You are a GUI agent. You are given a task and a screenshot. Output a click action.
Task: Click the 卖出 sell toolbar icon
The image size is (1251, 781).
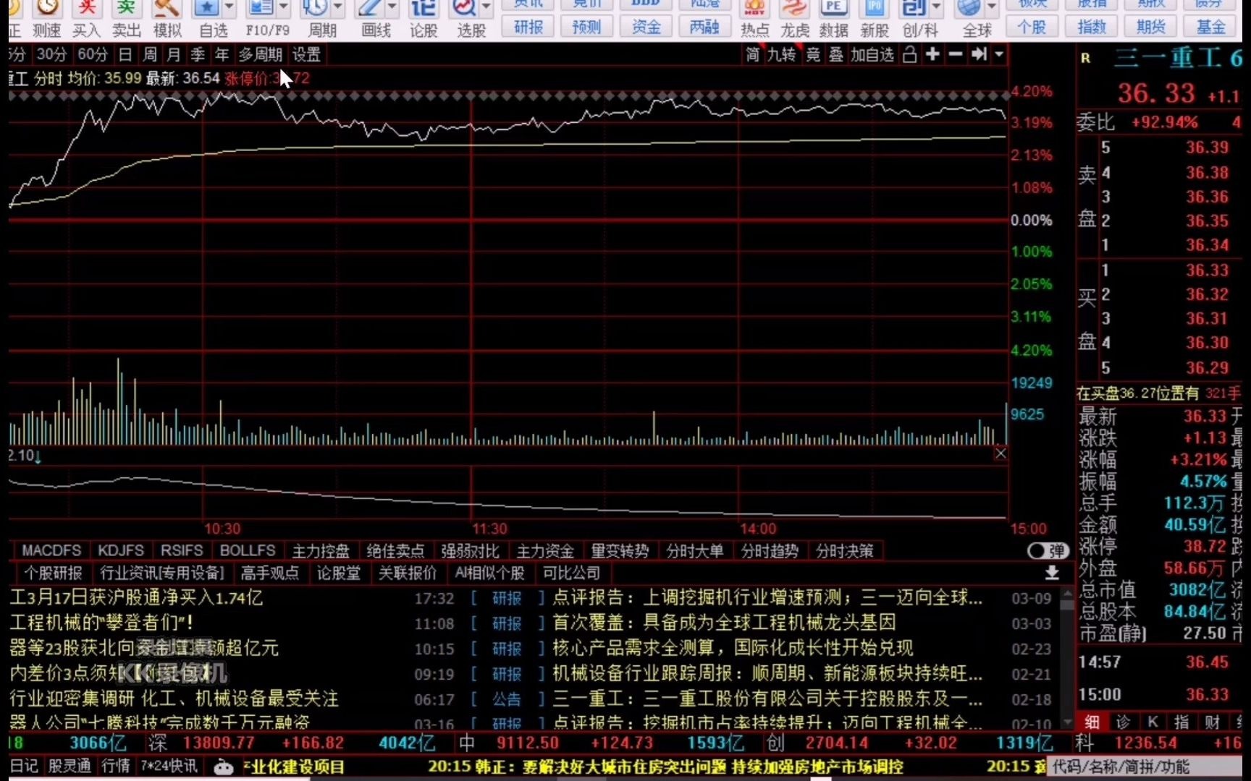pyautogui.click(x=127, y=18)
